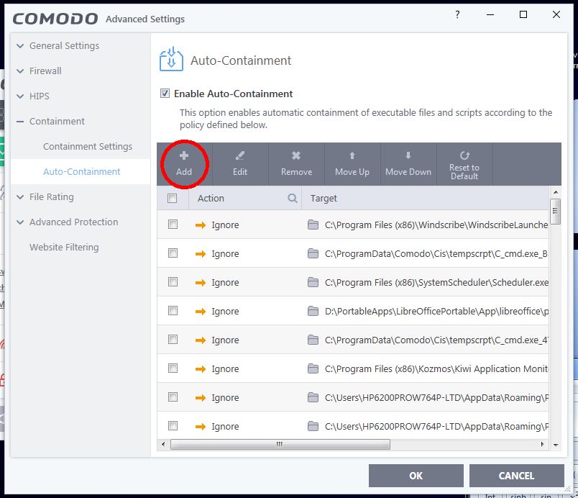Disable the Enable Auto-Containment checkbox
This screenshot has height=498, width=578.
pos(165,94)
